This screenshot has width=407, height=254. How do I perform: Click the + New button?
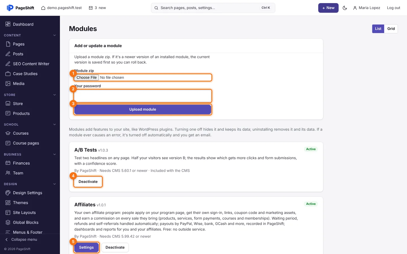tap(328, 8)
